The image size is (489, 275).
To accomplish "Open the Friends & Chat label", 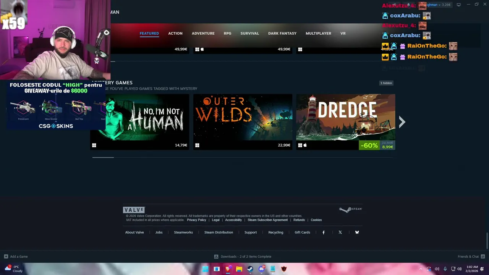I will coord(468,257).
